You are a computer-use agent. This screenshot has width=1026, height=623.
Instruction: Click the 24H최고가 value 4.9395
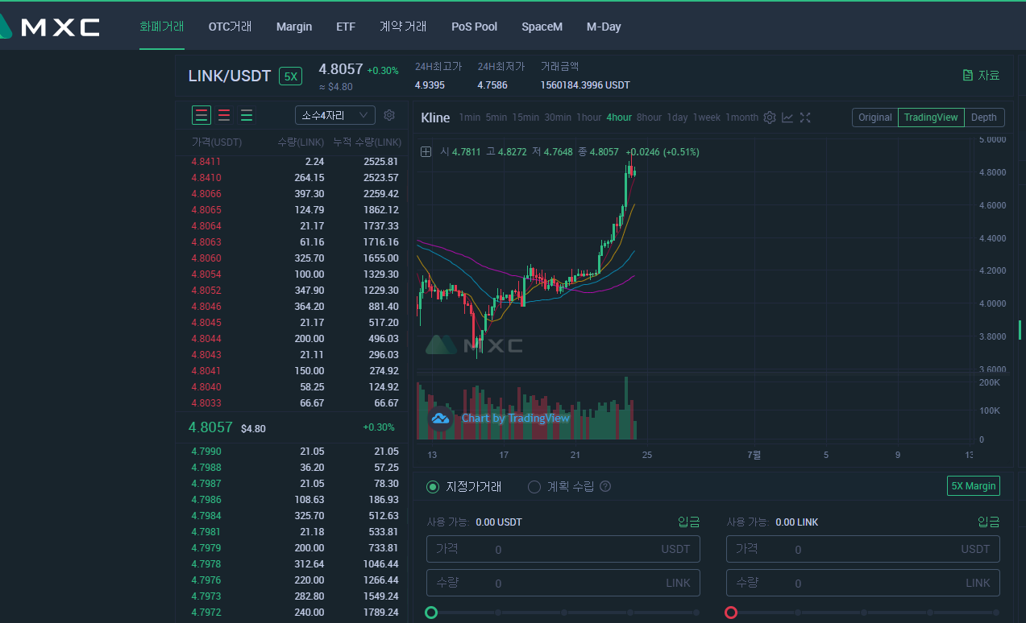[430, 85]
